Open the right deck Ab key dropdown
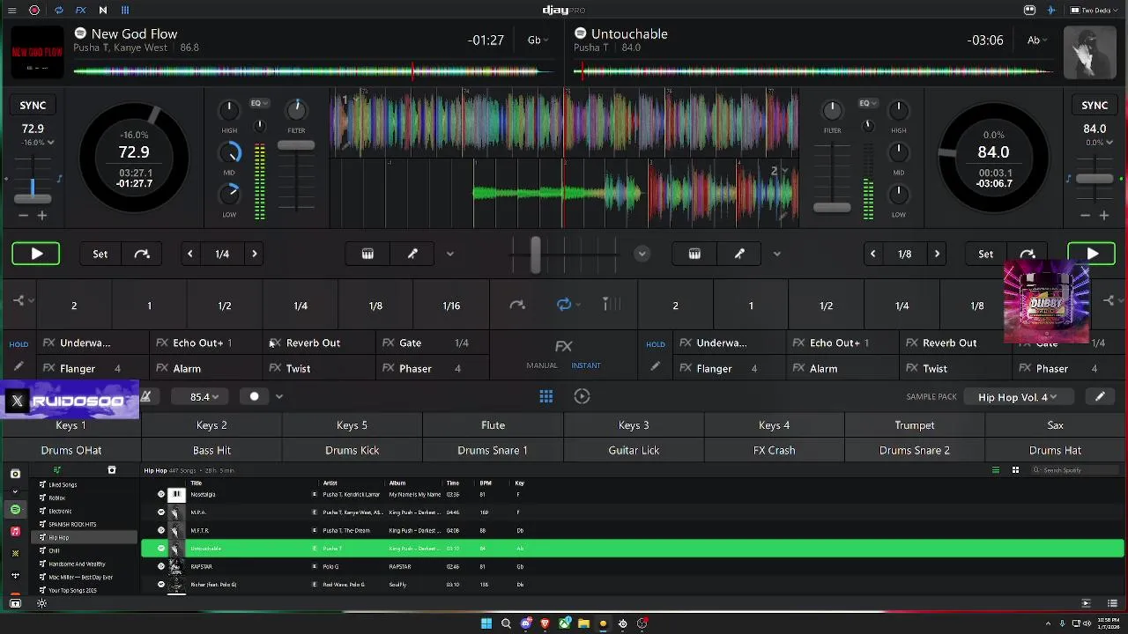This screenshot has width=1128, height=634. [x=1038, y=40]
